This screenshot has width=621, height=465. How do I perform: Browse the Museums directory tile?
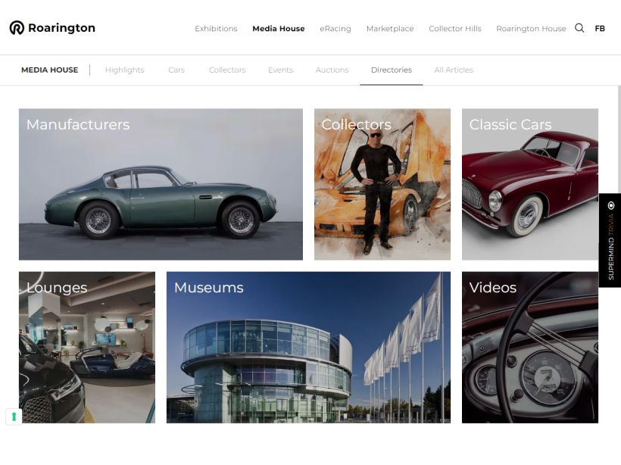308,347
